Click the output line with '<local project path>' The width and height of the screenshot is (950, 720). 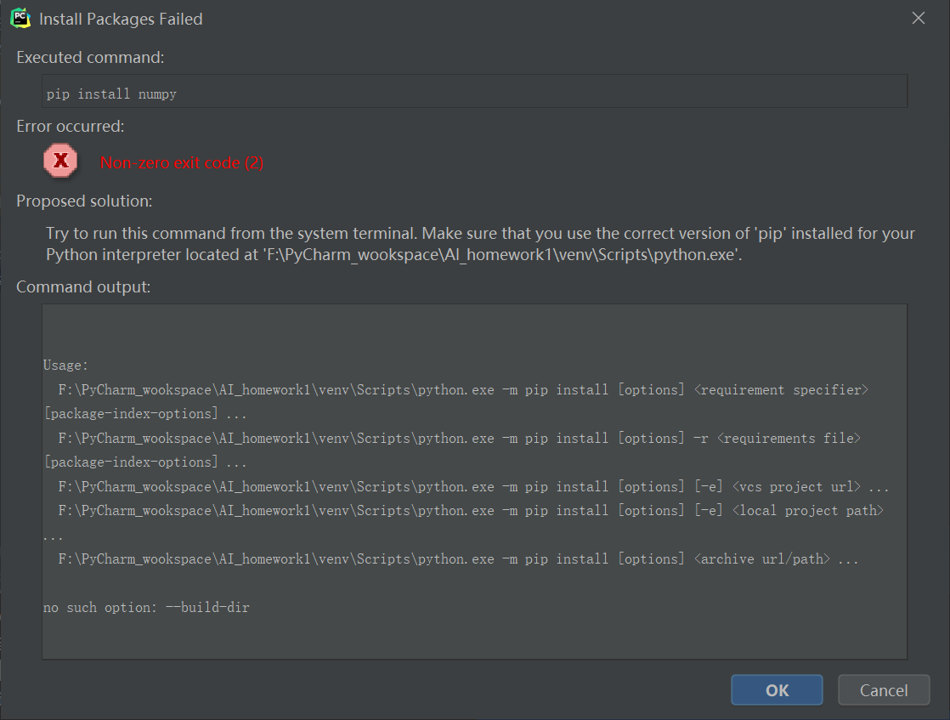pos(471,511)
